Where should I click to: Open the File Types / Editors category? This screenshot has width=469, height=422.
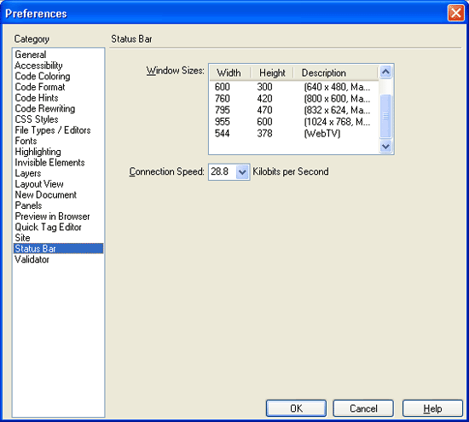53,130
